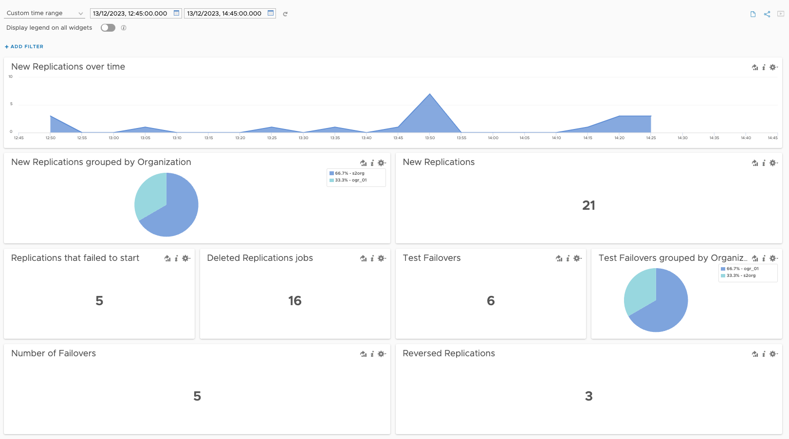Open the chart export icon on Test Failovers widget
This screenshot has width=789, height=439.
point(559,258)
